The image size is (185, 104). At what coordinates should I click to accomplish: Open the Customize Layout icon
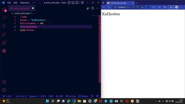tap(82, 3)
